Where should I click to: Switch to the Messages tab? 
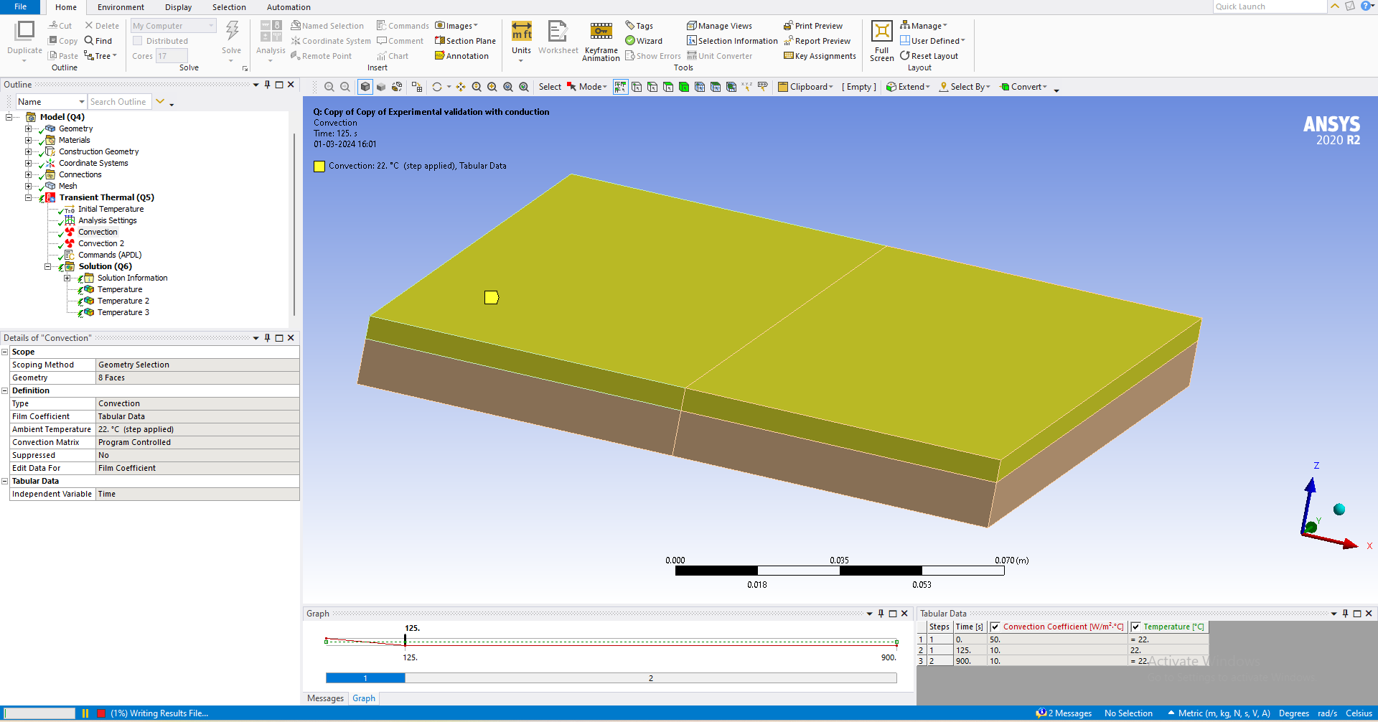[325, 698]
